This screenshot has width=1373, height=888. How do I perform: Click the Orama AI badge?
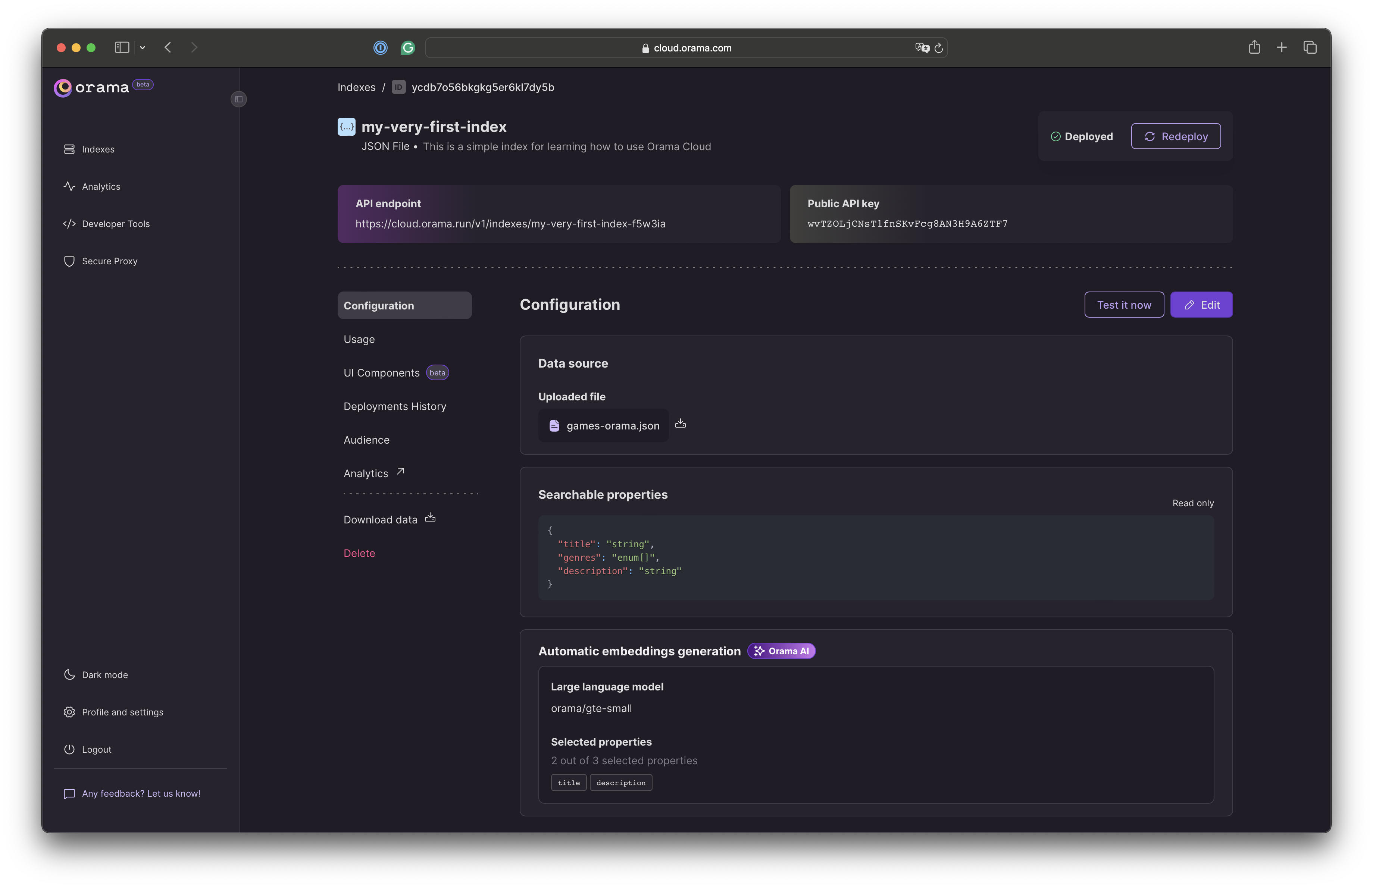tap(782, 651)
